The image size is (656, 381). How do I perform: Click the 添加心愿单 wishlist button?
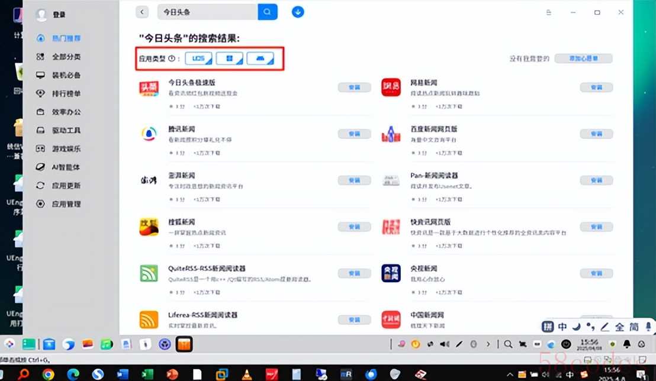tap(584, 59)
